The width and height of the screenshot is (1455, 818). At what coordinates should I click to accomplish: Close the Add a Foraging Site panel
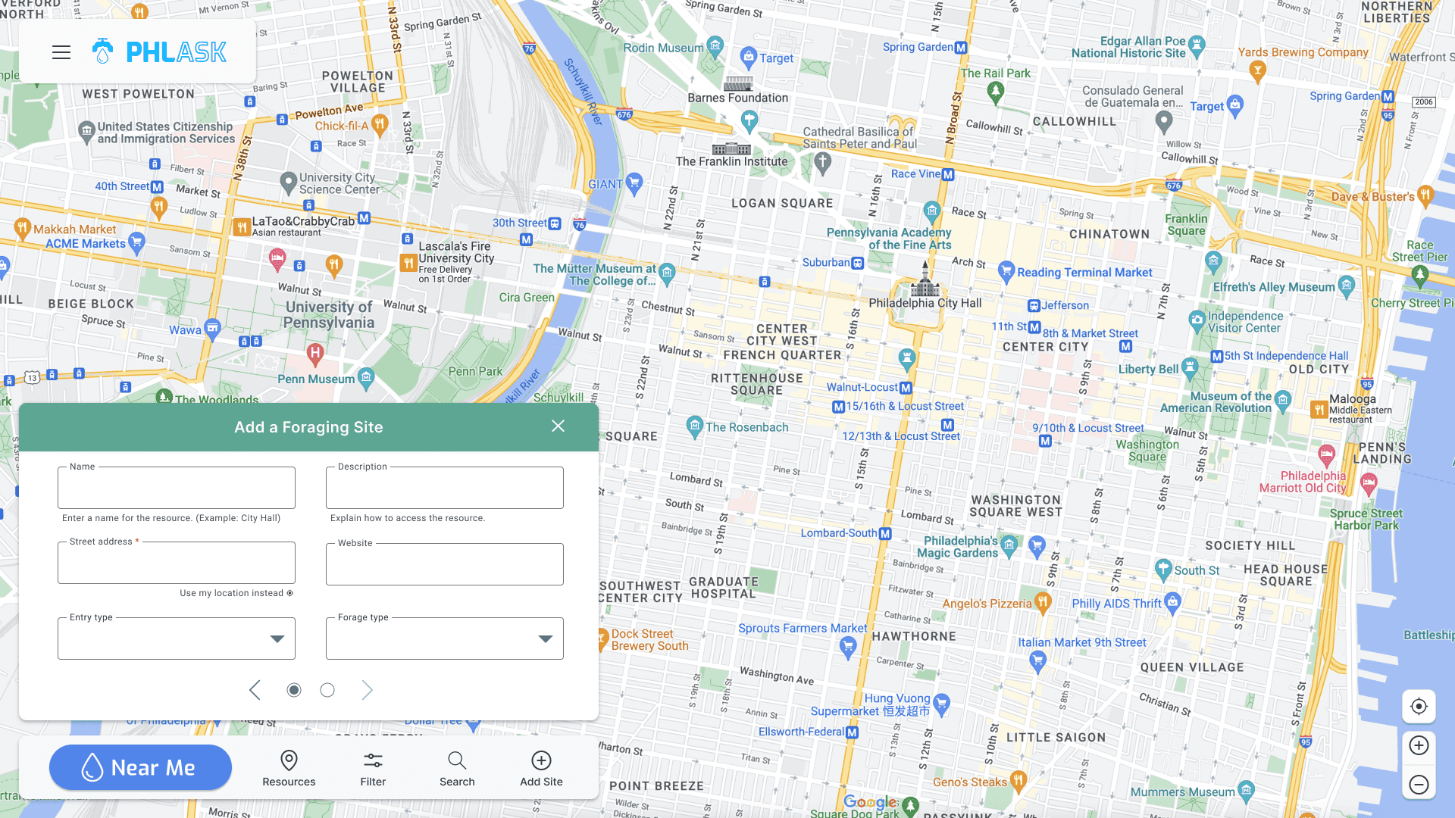coord(559,426)
